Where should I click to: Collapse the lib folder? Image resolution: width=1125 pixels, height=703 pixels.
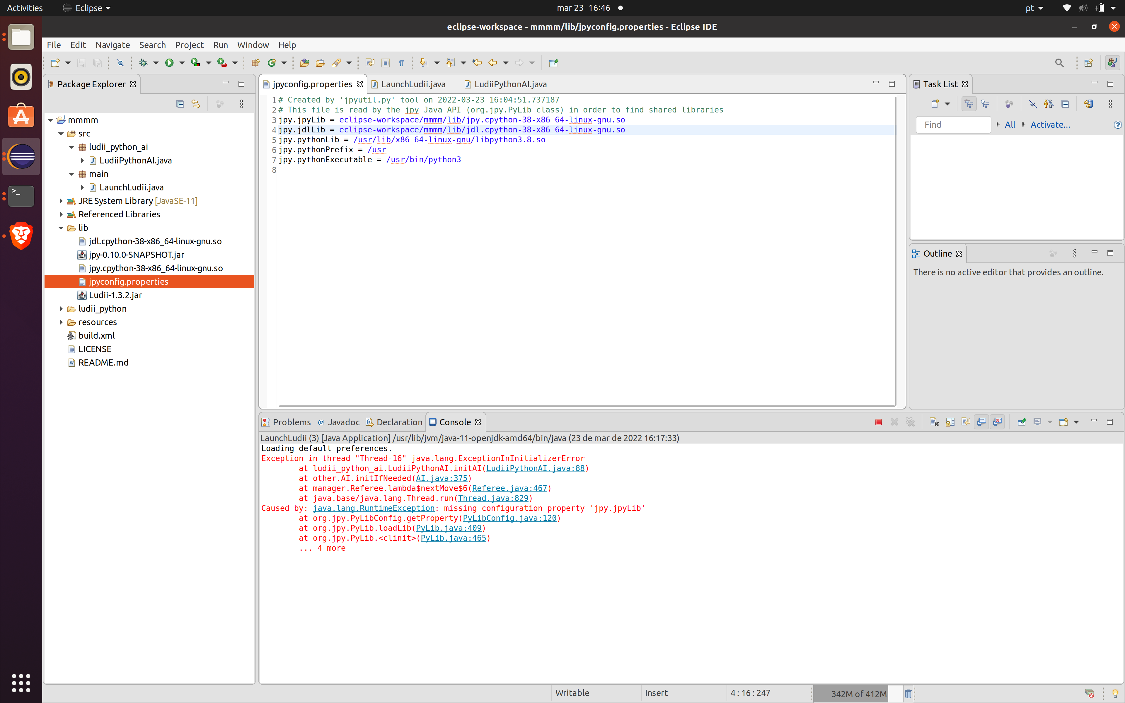pyautogui.click(x=61, y=228)
